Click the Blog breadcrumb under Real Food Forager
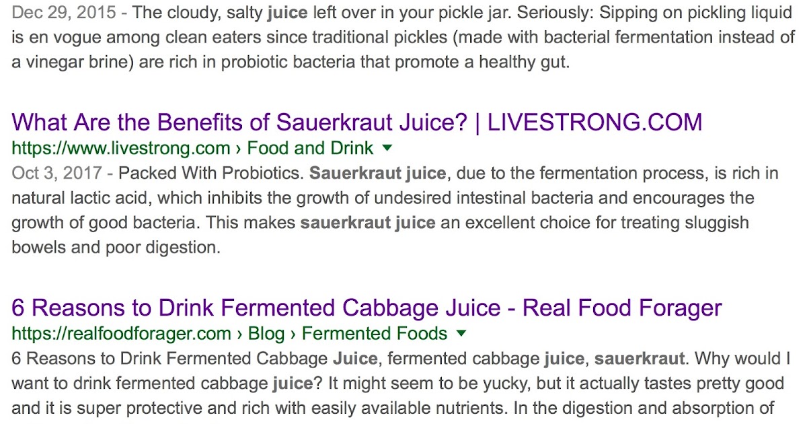 pyautogui.click(x=266, y=333)
